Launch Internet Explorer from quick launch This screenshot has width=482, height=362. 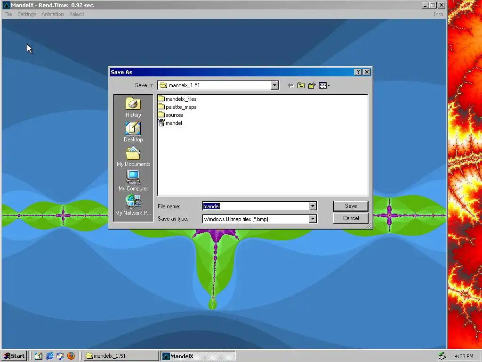(x=49, y=356)
